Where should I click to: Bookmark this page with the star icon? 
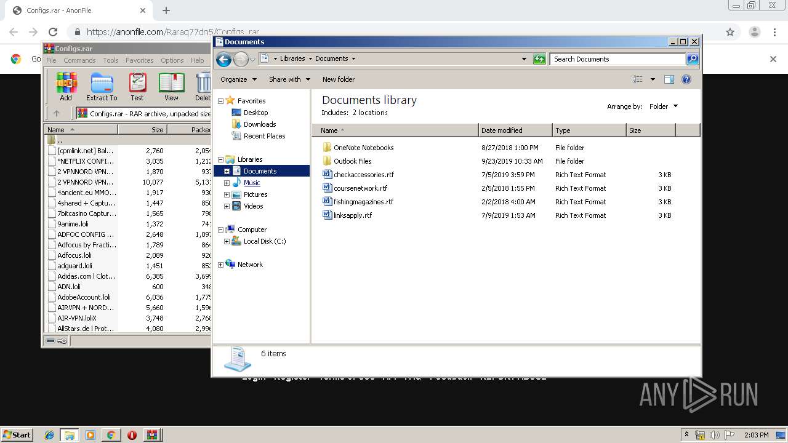[730, 32]
